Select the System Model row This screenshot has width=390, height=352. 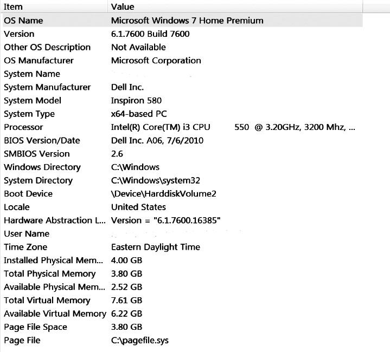click(33, 100)
